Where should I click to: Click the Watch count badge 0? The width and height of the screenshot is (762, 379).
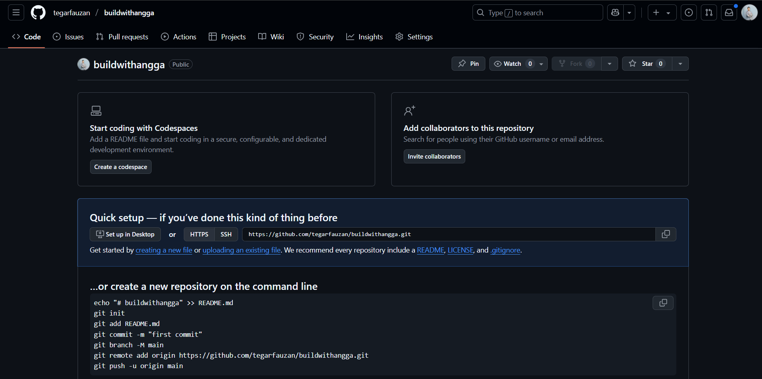tap(530, 64)
